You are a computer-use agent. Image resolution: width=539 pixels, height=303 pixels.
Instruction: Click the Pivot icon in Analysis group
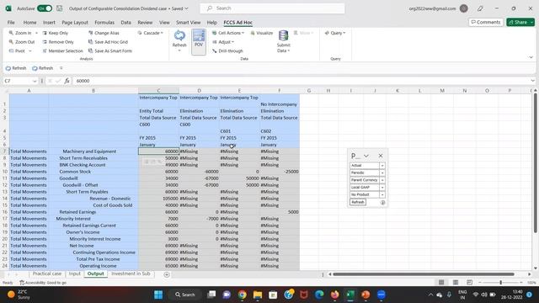coord(11,50)
